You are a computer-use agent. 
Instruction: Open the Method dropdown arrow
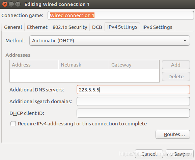[x=185, y=41]
